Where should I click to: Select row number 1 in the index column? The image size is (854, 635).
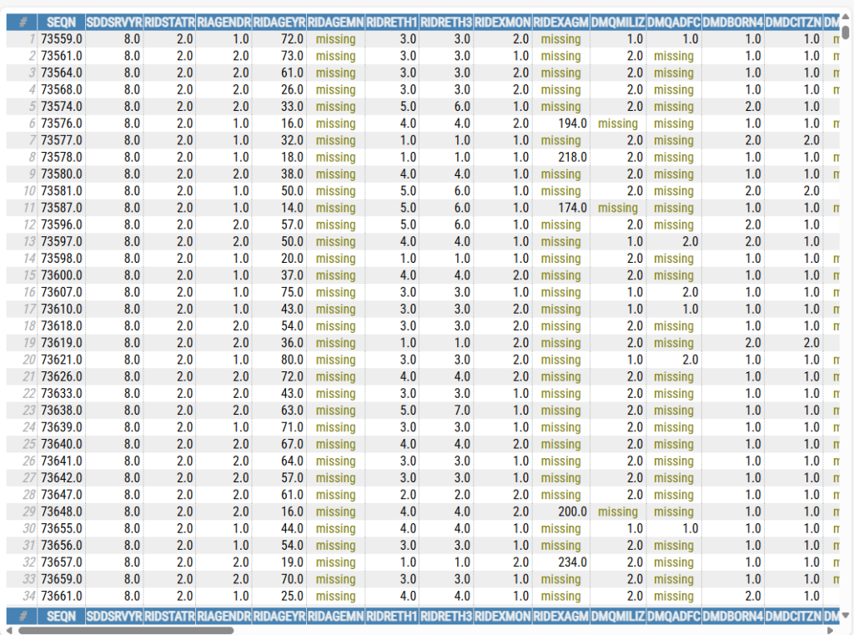23,39
